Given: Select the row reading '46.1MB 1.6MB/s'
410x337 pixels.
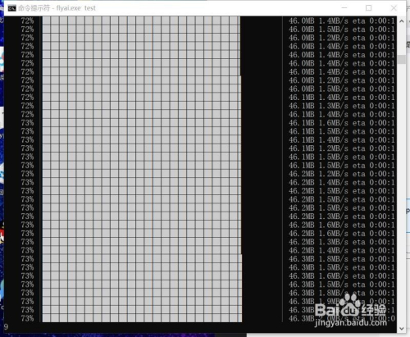Looking at the screenshot, I should coord(207,123).
